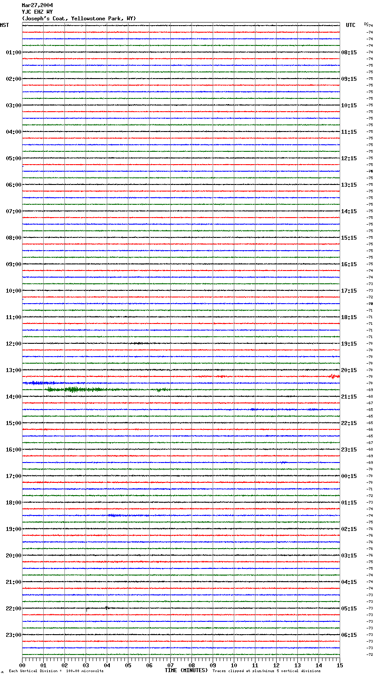This screenshot has height=677, width=375.
Task: Click the red signal burst at end of 13:15 trace
Action: pyautogui.click(x=334, y=376)
